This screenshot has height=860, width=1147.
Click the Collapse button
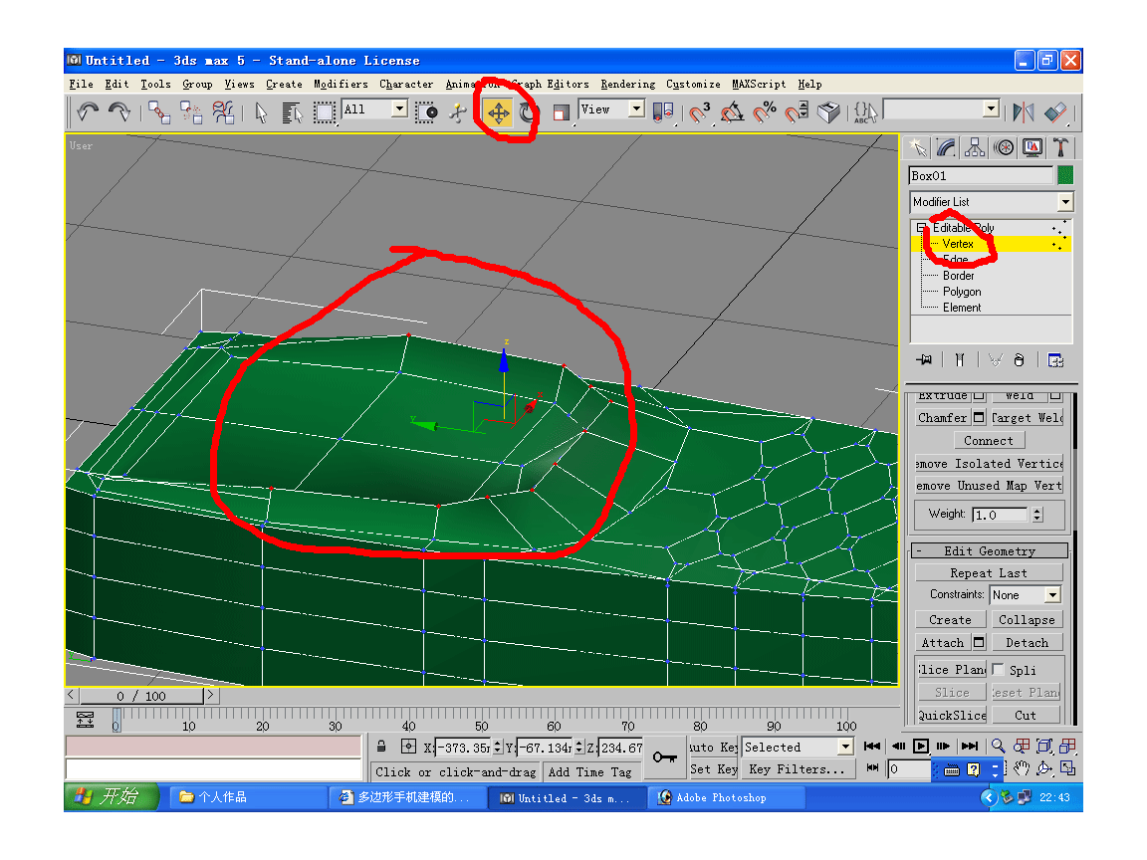(x=1028, y=620)
